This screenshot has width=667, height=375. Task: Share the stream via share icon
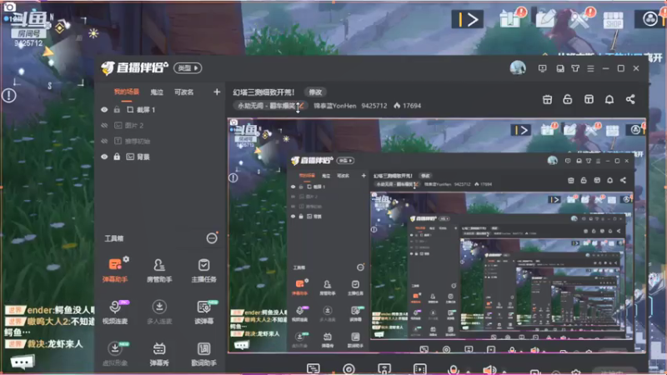pyautogui.click(x=630, y=99)
